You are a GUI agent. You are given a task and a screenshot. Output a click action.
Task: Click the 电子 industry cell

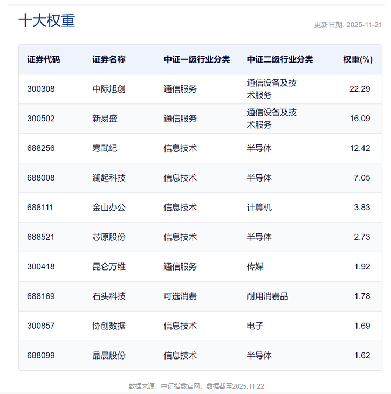coord(255,326)
